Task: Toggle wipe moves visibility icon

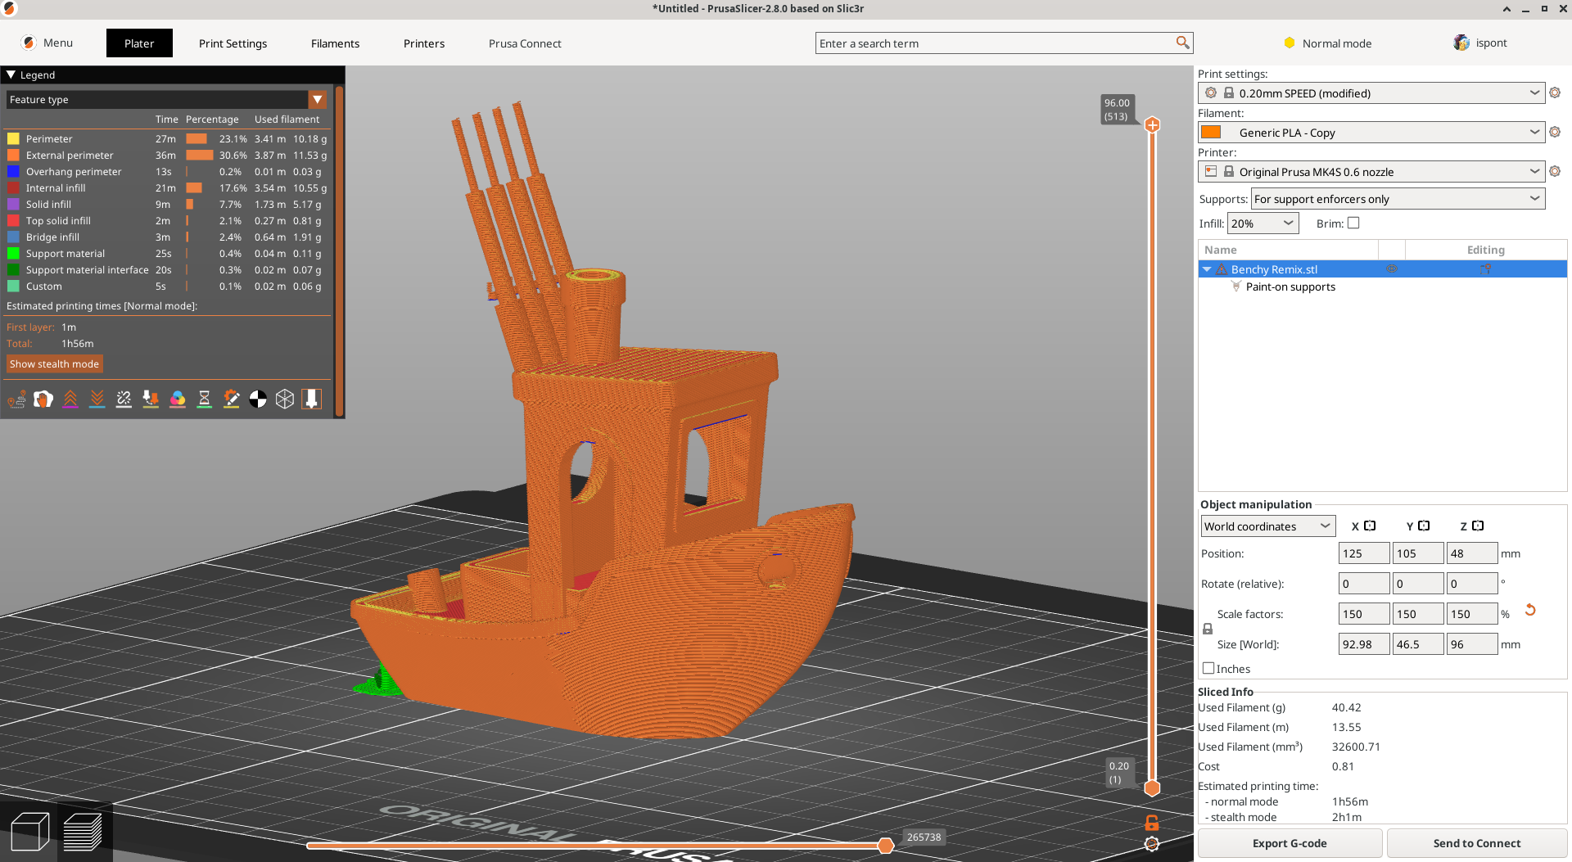Action: [x=43, y=399]
